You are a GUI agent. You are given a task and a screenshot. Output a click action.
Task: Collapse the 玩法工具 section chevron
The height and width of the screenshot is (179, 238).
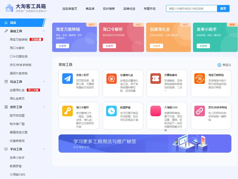coord(44,82)
